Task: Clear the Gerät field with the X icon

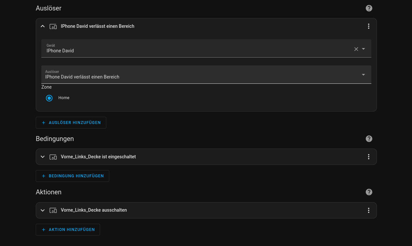Action: point(356,49)
